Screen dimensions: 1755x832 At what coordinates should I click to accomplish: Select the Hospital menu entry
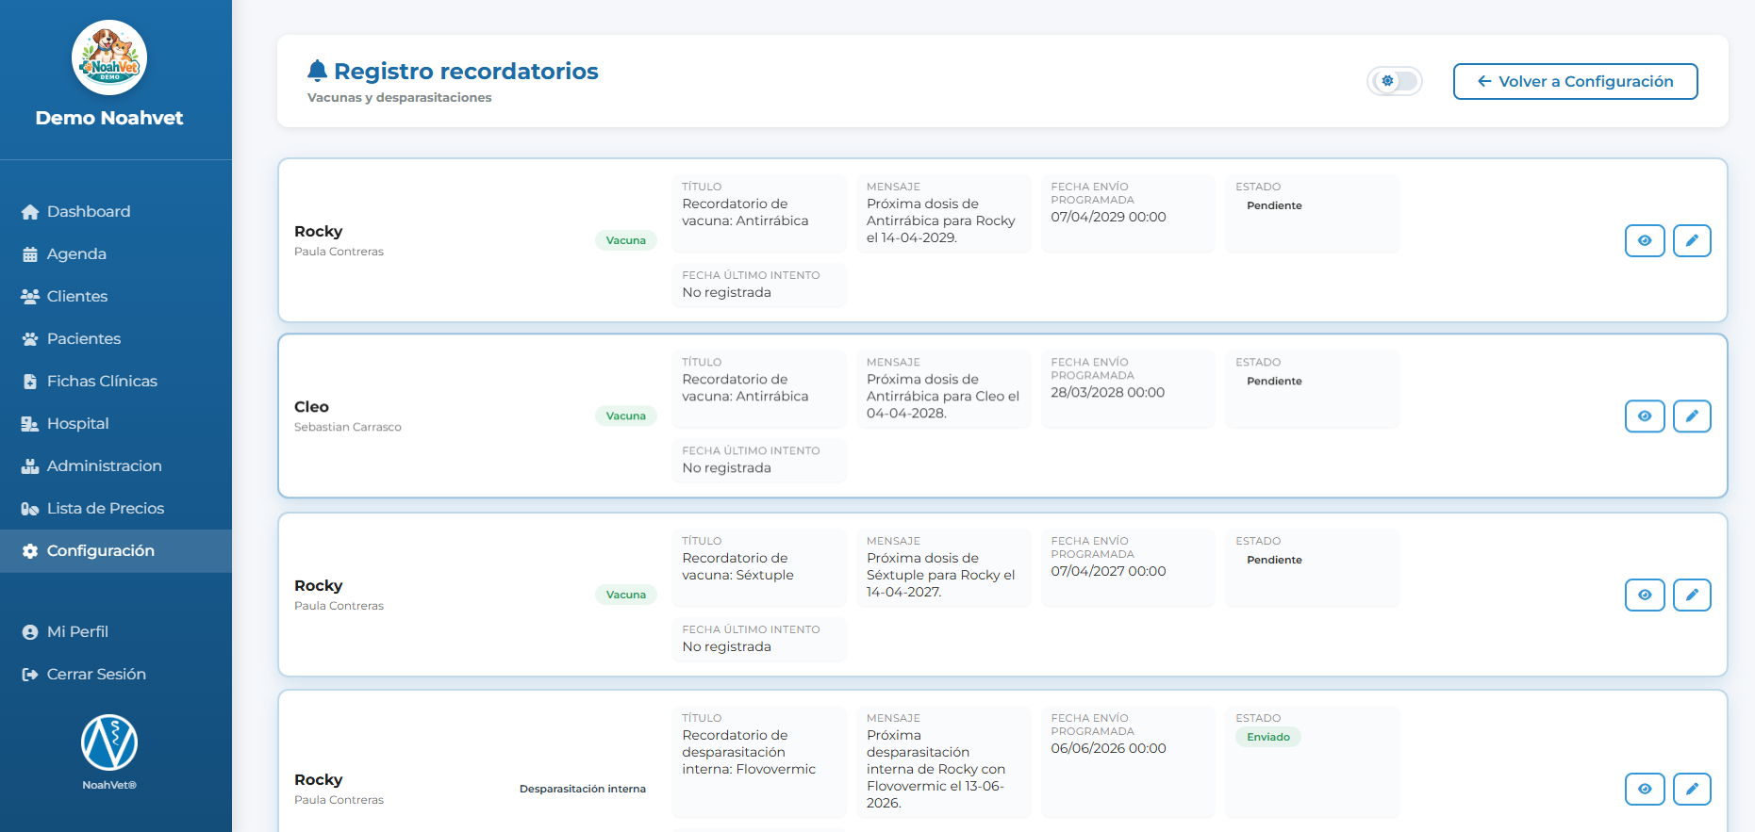[116, 424]
